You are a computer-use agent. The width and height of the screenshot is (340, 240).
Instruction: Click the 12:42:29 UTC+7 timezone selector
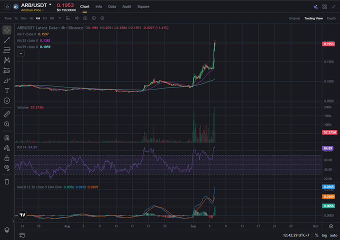[x=296, y=235]
